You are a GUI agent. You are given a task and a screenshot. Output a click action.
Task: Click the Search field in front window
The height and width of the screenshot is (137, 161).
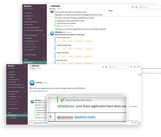point(119,67)
